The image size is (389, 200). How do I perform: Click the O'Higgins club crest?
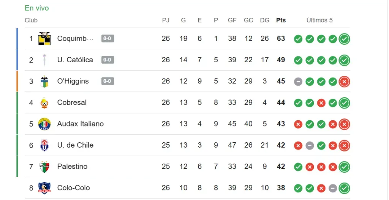44,81
